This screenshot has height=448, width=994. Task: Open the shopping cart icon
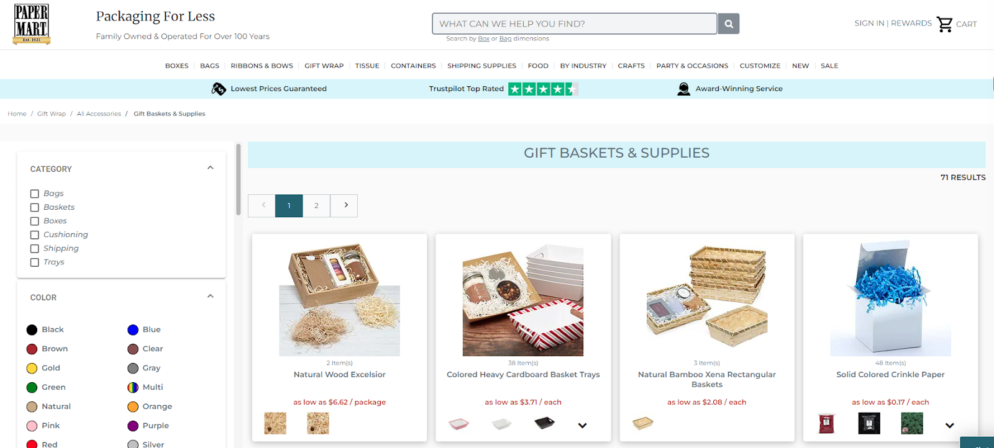[x=944, y=24]
